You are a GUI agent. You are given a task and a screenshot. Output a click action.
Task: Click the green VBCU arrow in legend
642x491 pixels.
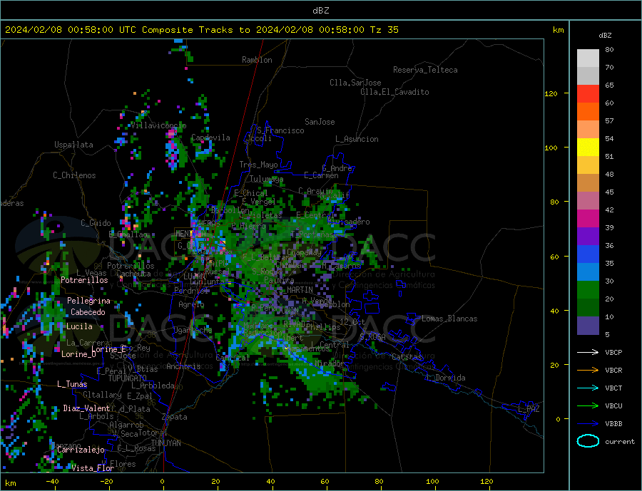588,406
